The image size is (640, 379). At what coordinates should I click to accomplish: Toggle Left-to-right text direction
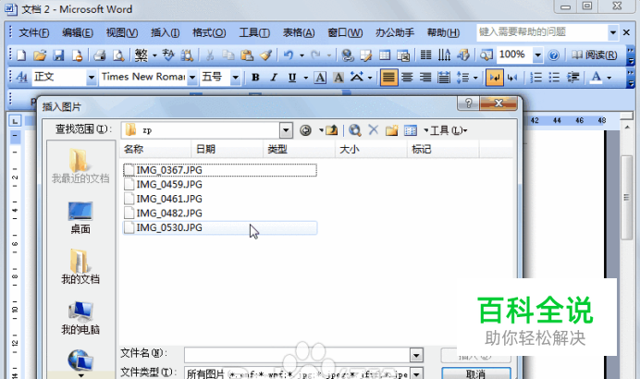[494, 77]
